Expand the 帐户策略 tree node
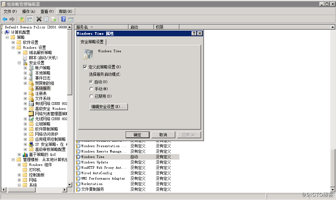Screen dimensions: 336x200 (x=25, y=68)
